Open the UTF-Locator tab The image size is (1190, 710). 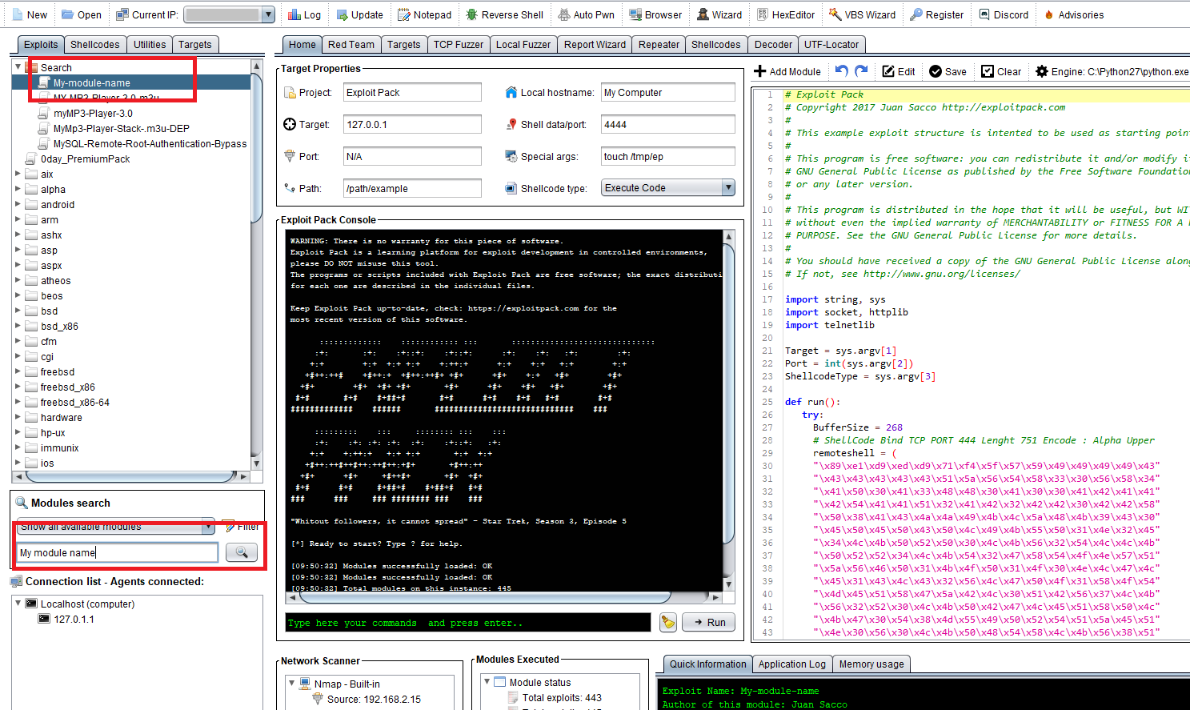point(831,45)
